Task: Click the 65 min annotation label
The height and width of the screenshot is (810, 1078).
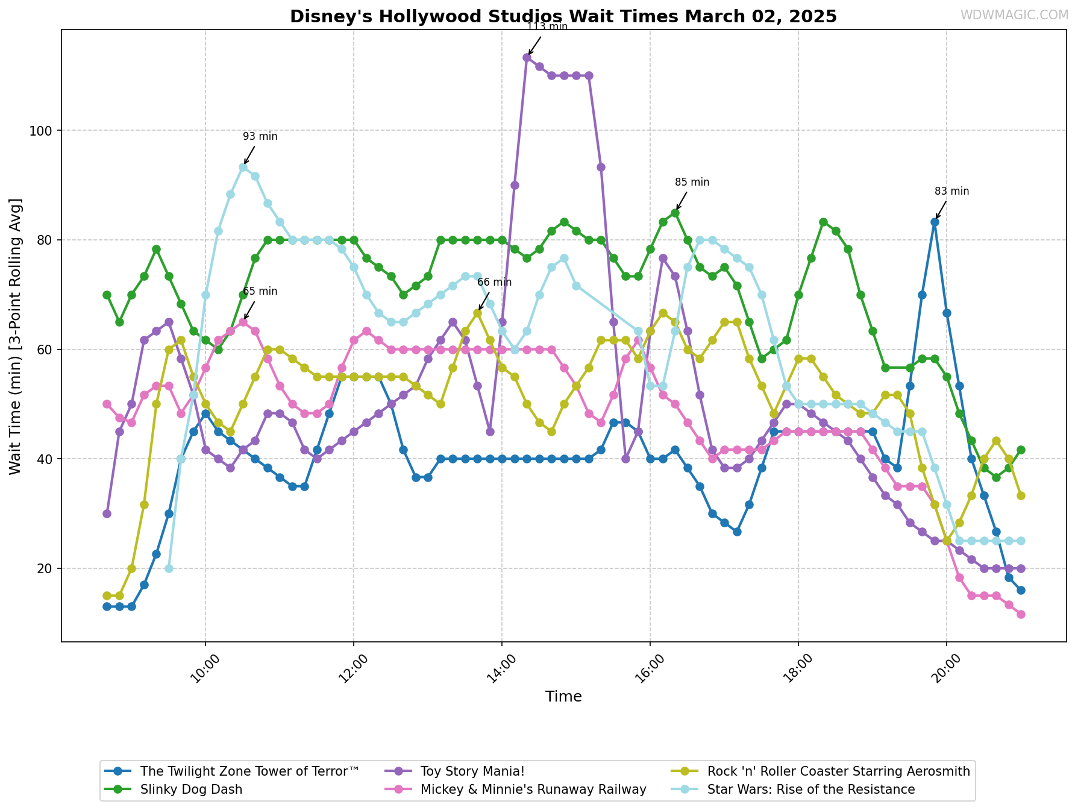Action: [x=260, y=291]
